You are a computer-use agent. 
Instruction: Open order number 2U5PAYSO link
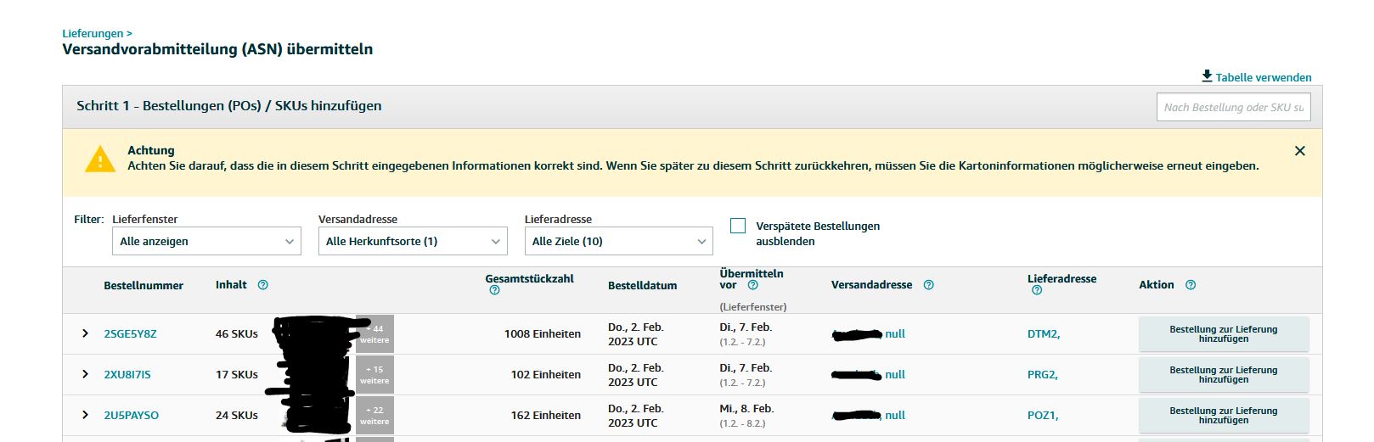pyautogui.click(x=132, y=416)
